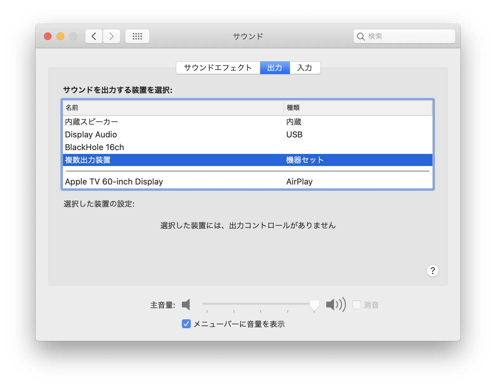The height and width of the screenshot is (388, 496).
Task: Select BlackHole 16ch device row
Action: 248,147
